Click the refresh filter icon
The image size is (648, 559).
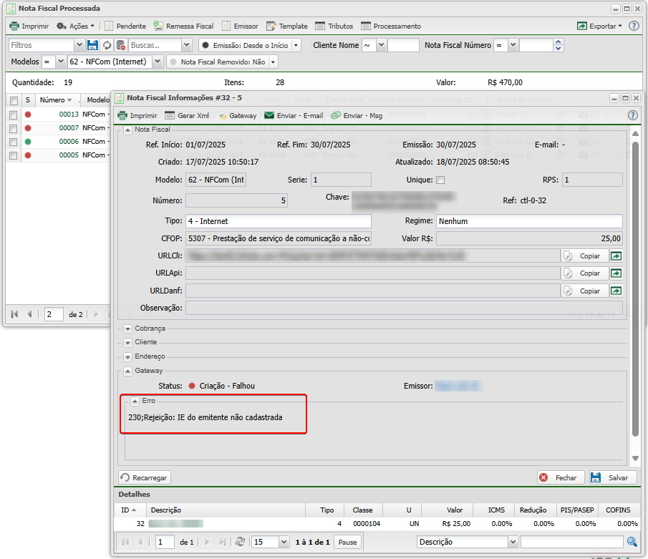click(107, 45)
